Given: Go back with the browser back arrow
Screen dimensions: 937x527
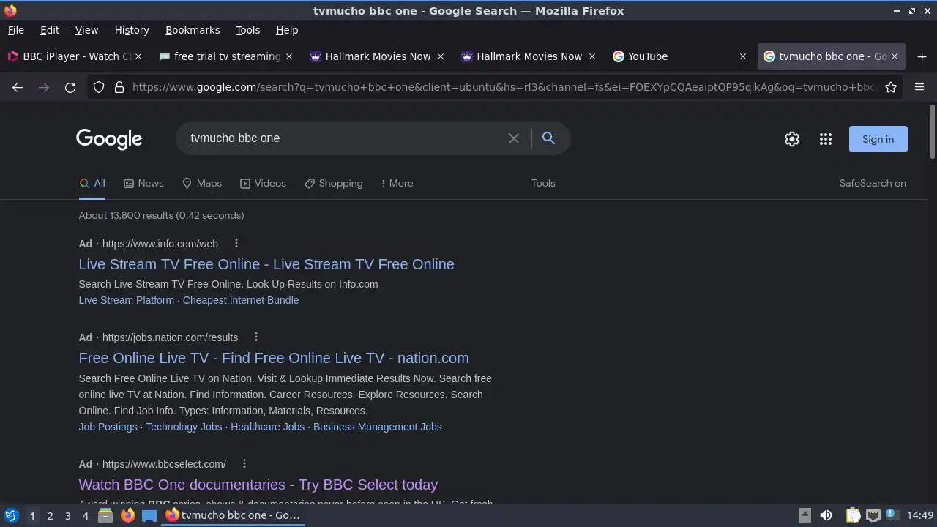Looking at the screenshot, I should (x=18, y=87).
